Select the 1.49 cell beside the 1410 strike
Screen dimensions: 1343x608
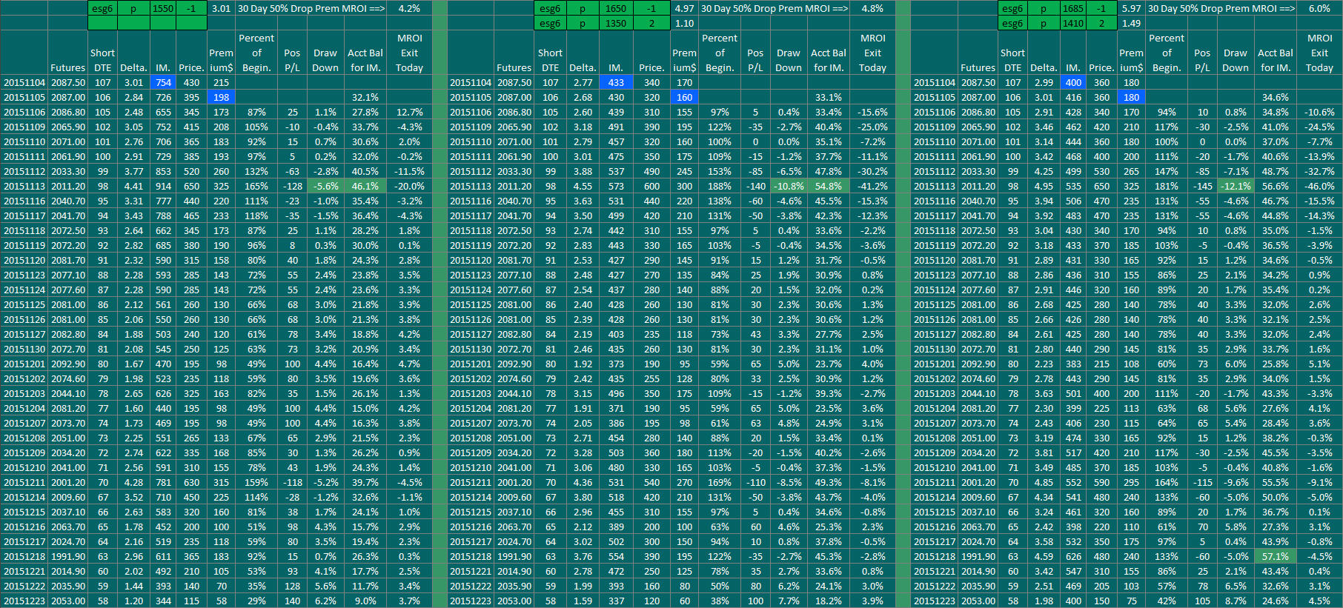coord(1131,24)
